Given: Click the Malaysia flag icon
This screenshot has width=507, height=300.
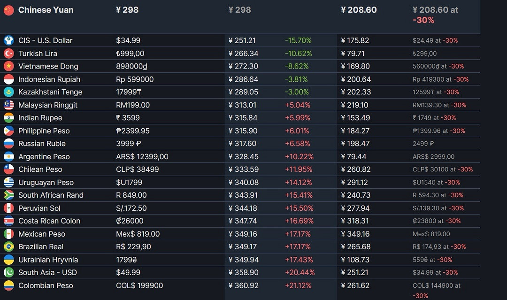Looking at the screenshot, I should [x=8, y=105].
